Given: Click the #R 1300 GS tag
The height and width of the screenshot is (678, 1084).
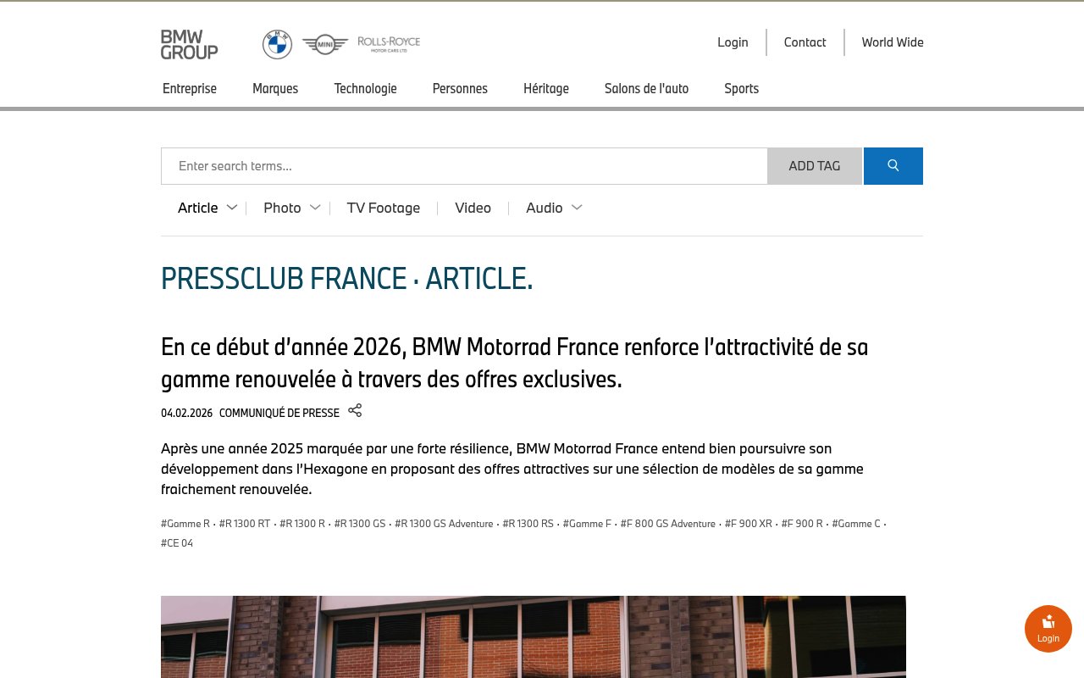Looking at the screenshot, I should [360, 524].
